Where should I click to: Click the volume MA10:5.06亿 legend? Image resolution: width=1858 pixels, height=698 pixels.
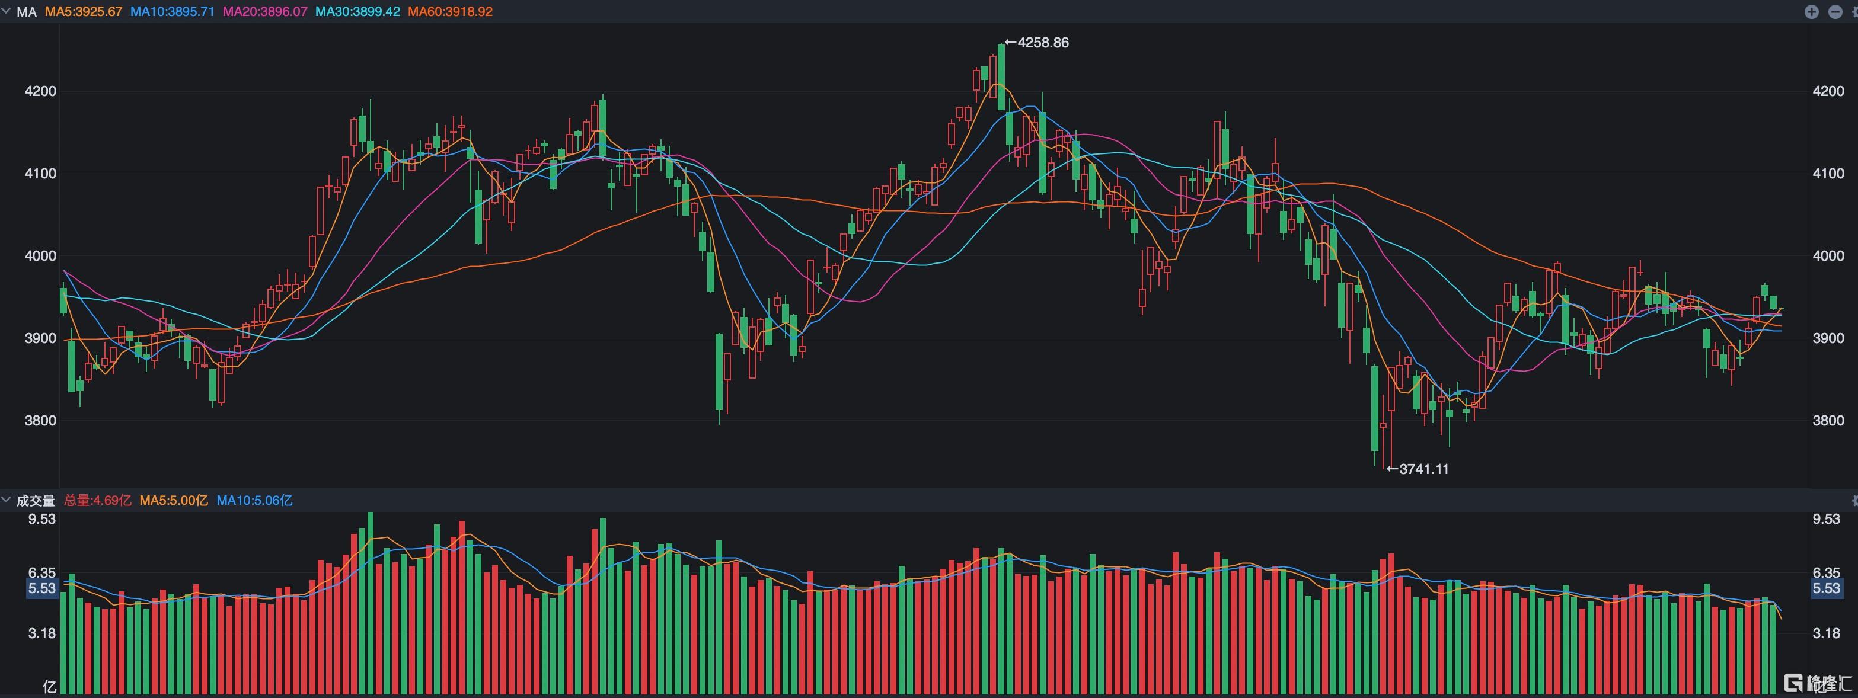point(254,501)
